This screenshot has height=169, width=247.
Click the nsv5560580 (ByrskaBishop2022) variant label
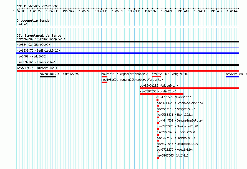(x=41, y=39)
